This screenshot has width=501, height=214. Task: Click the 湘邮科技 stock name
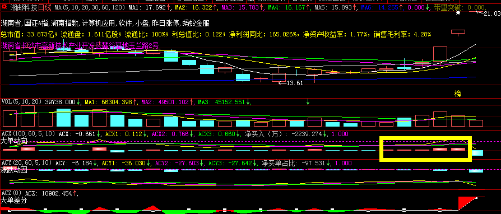point(24,7)
